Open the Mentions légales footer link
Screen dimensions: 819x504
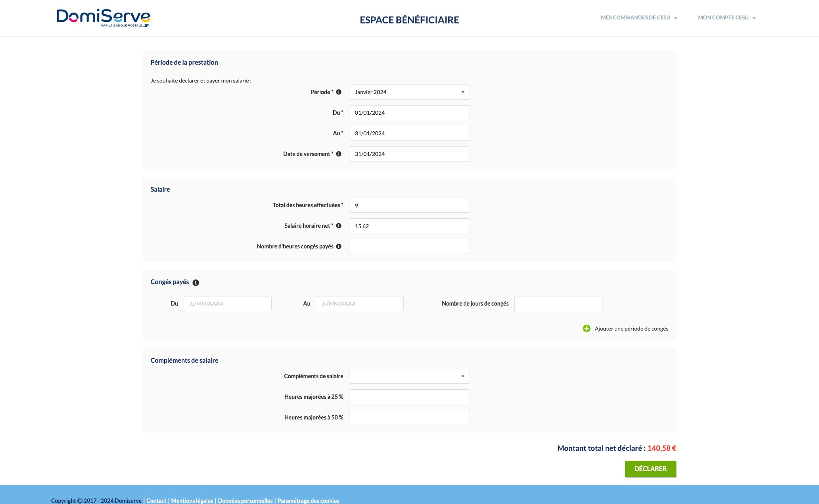pyautogui.click(x=192, y=500)
